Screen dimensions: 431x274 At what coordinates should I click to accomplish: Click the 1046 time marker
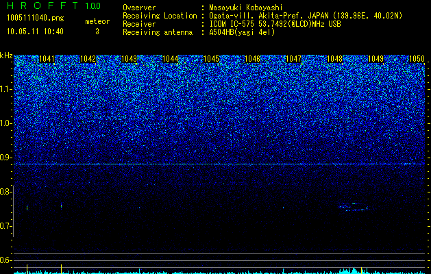(x=252, y=59)
